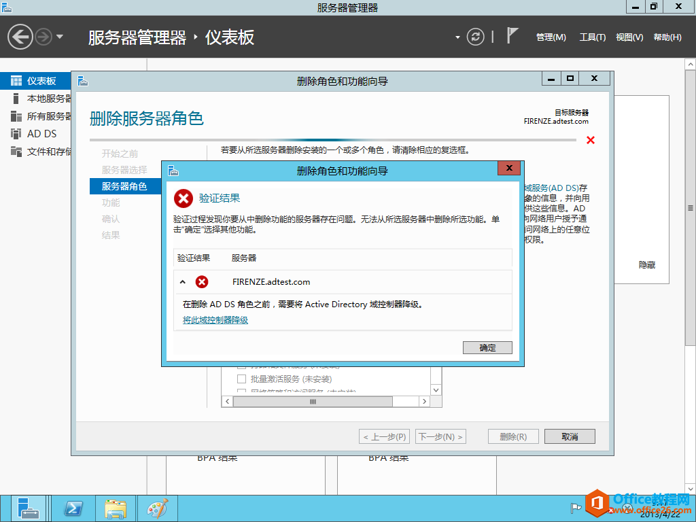The image size is (696, 522).
Task: Open the 视图(V) menu
Action: tap(629, 37)
